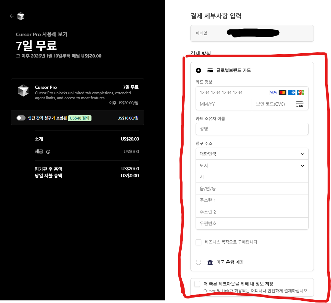Screen dimensions: 331x303
Task: Click the 이후 US$20.00/월 price text
Action: pos(124,103)
